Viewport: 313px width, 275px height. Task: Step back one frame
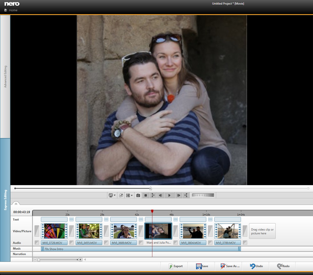point(161,195)
